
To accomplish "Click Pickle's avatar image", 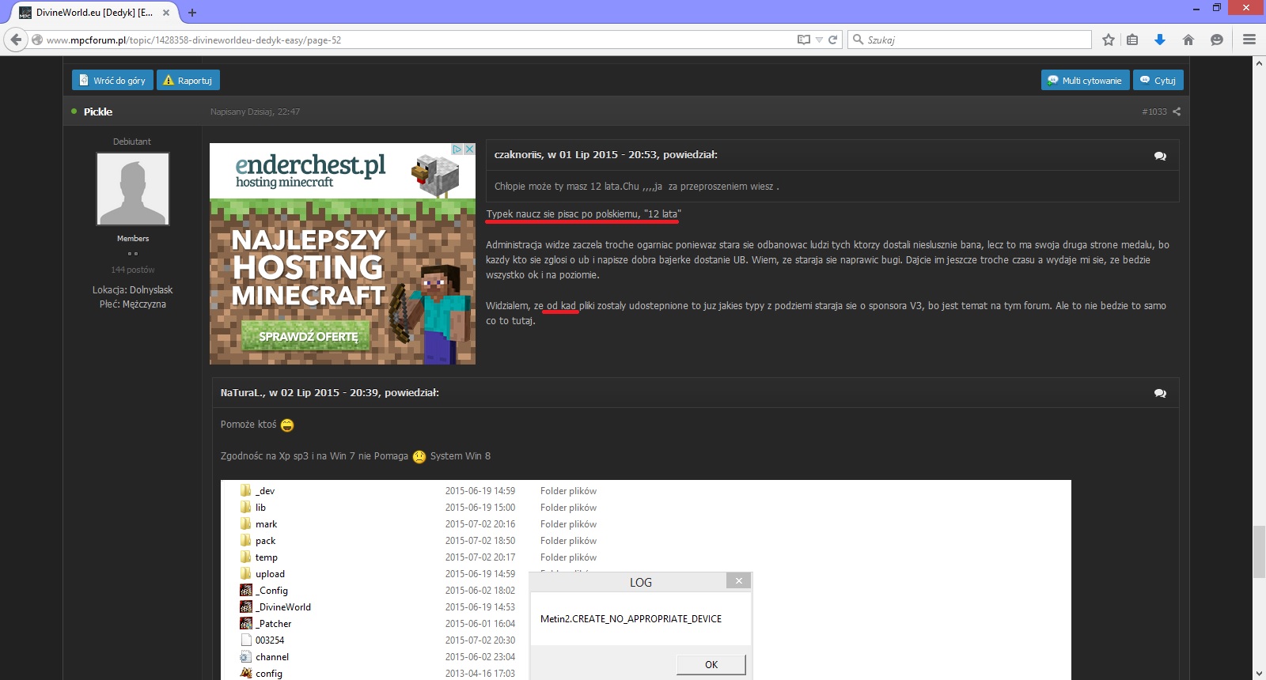I will coord(133,189).
